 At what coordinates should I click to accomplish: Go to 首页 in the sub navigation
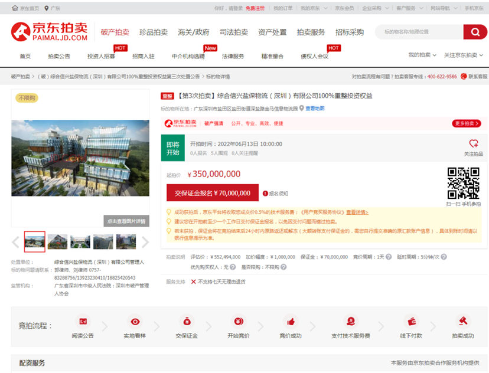tap(25, 56)
